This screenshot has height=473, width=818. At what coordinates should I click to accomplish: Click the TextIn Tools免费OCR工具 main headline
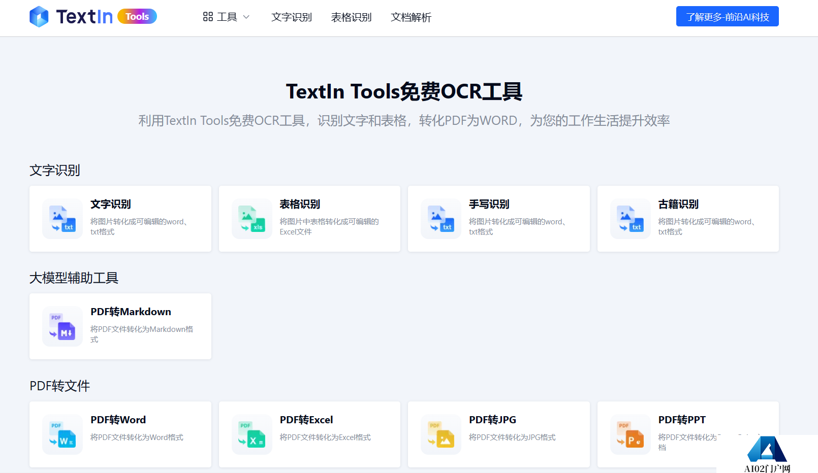tap(404, 91)
